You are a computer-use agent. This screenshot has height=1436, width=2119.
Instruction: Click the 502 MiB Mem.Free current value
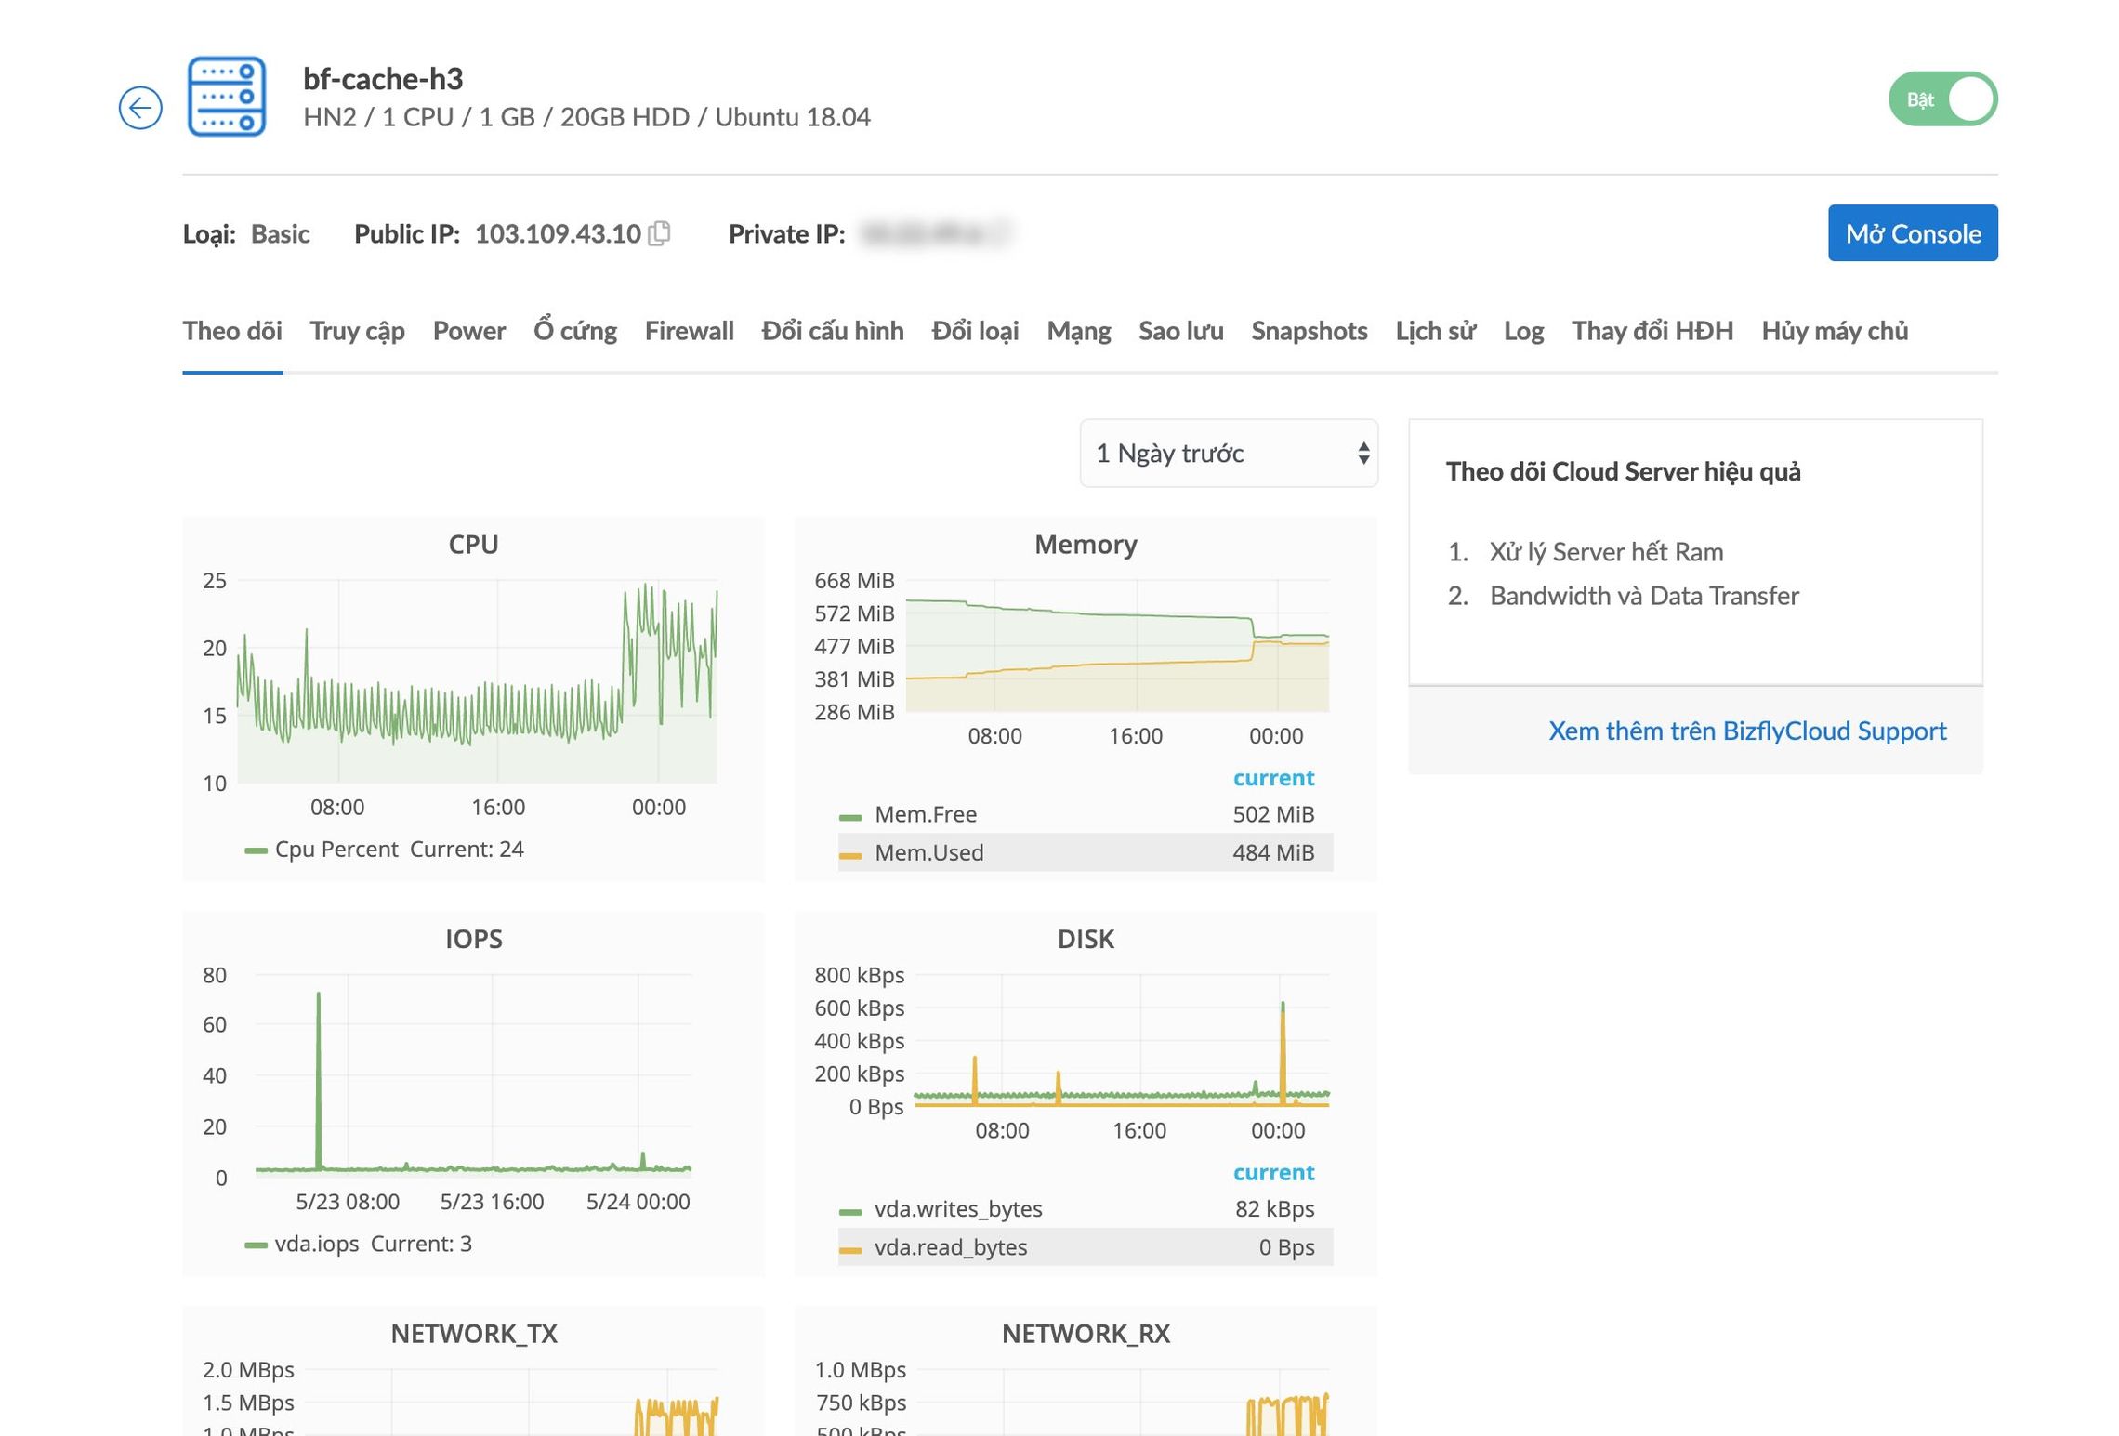coord(1273,814)
